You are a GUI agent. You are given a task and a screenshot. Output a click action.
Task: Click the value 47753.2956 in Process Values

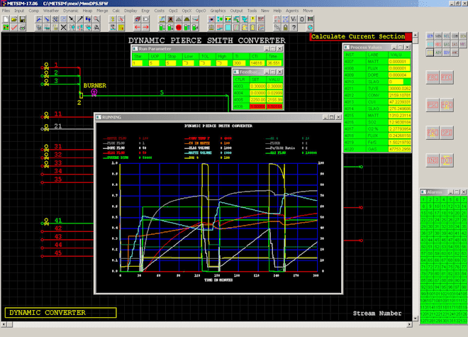tap(400, 149)
